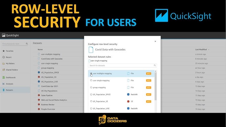Click the Analyses line chart icon
This screenshot has height=127, width=226.
point(4,84)
